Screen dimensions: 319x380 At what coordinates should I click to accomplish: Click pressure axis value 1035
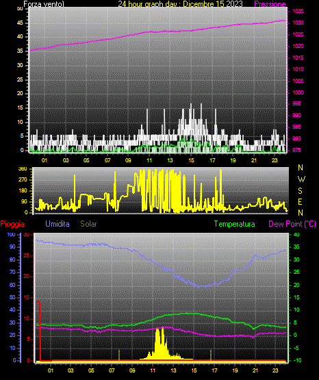pos(298,11)
